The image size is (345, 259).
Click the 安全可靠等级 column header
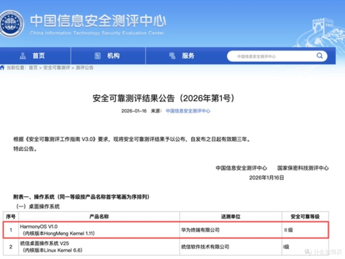click(305, 216)
